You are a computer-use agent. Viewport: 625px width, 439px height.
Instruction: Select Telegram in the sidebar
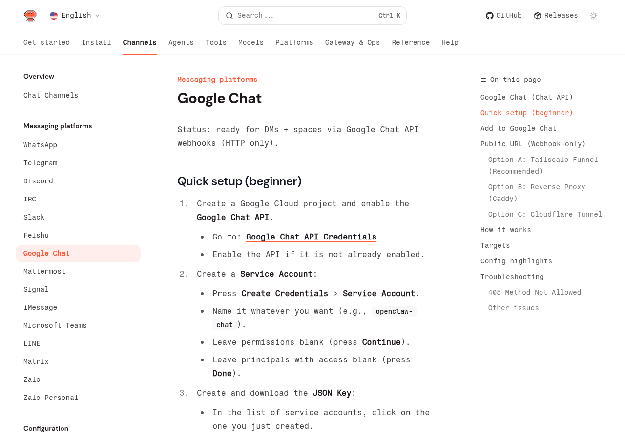tap(40, 162)
